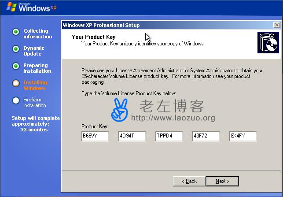Image resolution: width=283 pixels, height=197 pixels.
Task: Go back with the Back button
Action: click(189, 181)
